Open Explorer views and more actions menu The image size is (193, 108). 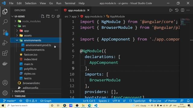coord(56,10)
